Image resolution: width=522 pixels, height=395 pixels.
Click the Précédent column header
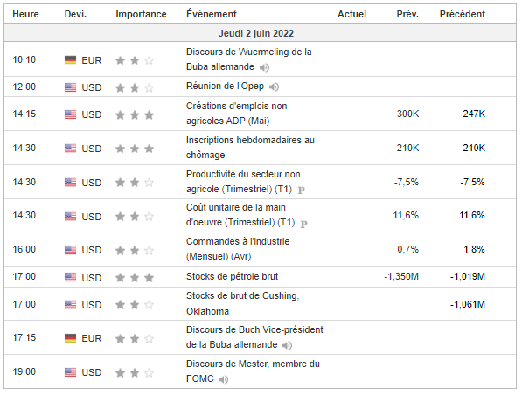[x=462, y=14]
